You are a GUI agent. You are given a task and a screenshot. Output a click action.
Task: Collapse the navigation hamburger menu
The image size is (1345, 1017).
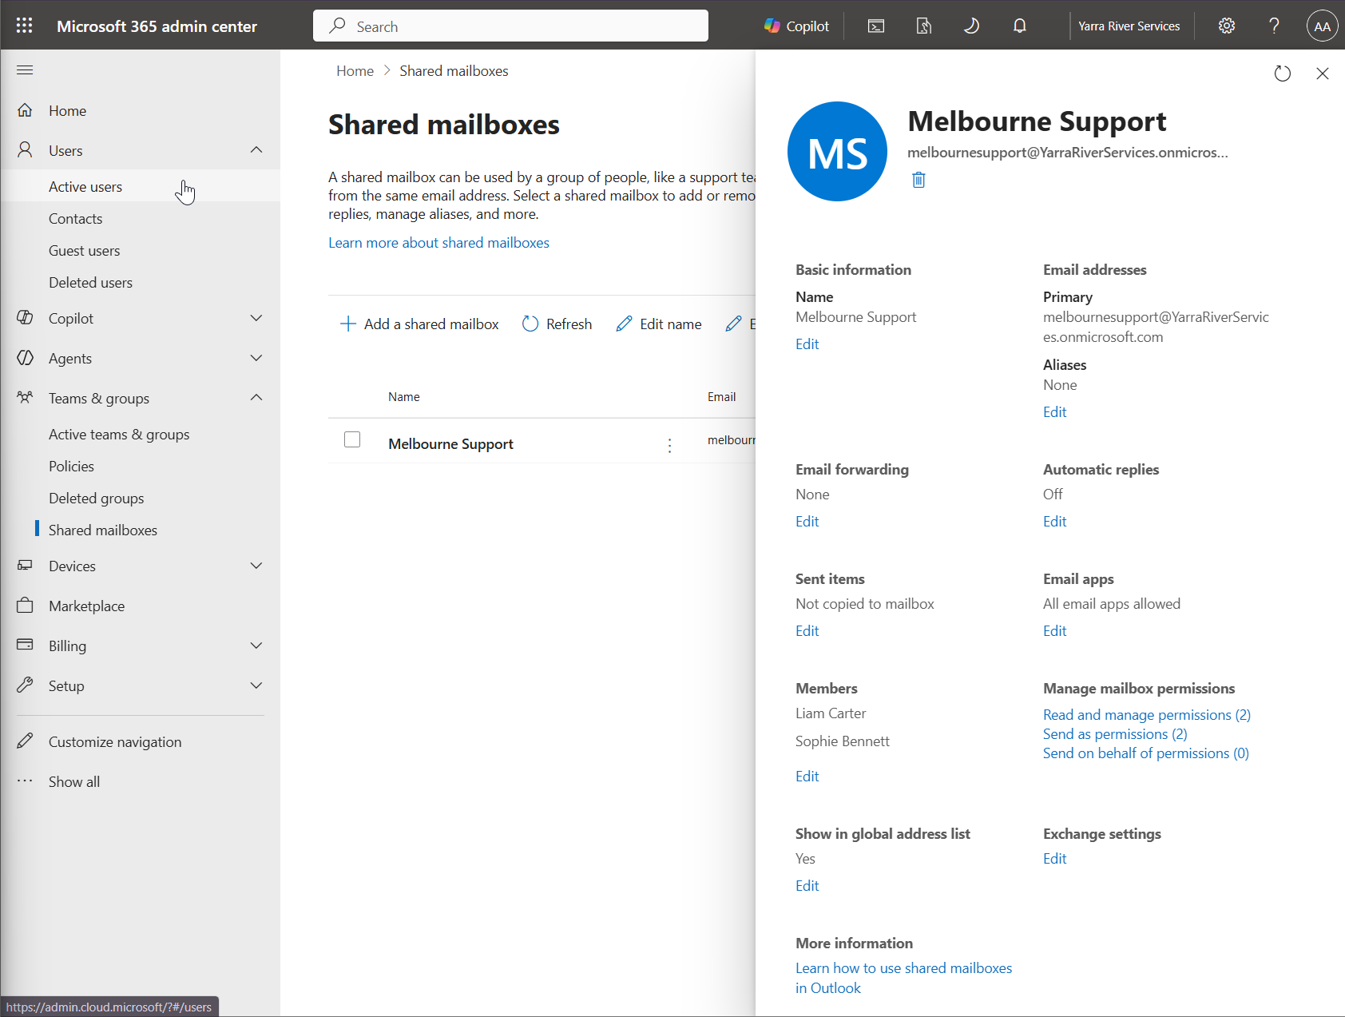point(25,70)
